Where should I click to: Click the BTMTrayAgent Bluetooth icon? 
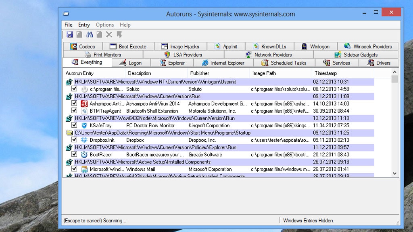[x=84, y=111]
